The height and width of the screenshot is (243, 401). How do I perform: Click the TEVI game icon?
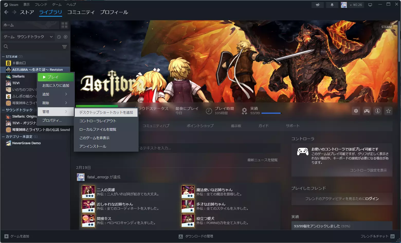pyautogui.click(x=8, y=83)
